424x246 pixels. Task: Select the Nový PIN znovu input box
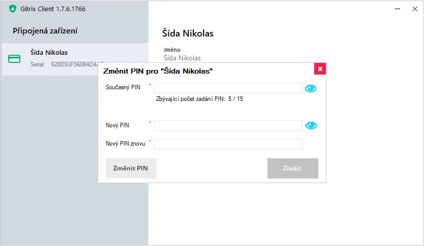click(x=228, y=144)
